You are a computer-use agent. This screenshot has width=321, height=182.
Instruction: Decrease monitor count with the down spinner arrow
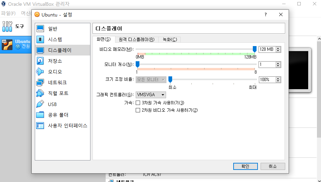278,66
